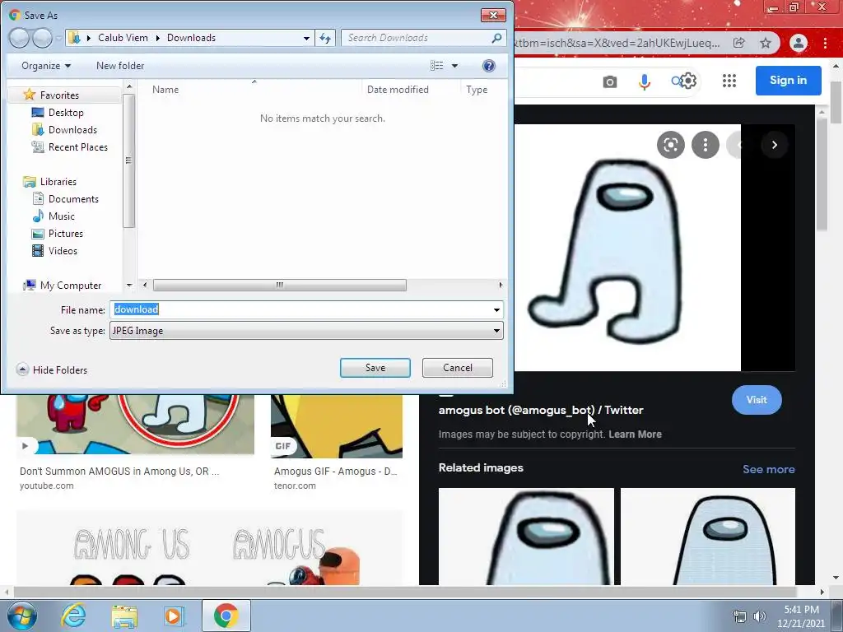Click the search by image camera icon

[610, 81]
